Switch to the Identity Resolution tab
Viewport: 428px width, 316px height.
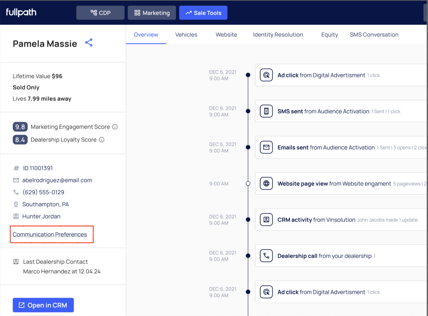coord(278,35)
